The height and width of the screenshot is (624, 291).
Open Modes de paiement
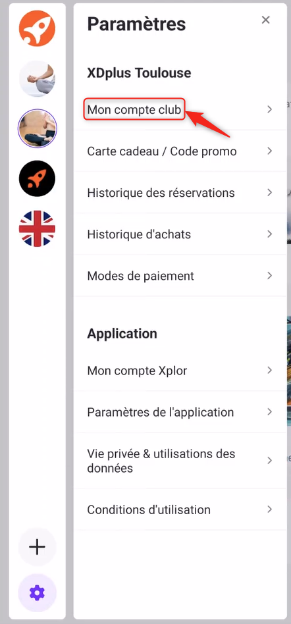(x=180, y=275)
